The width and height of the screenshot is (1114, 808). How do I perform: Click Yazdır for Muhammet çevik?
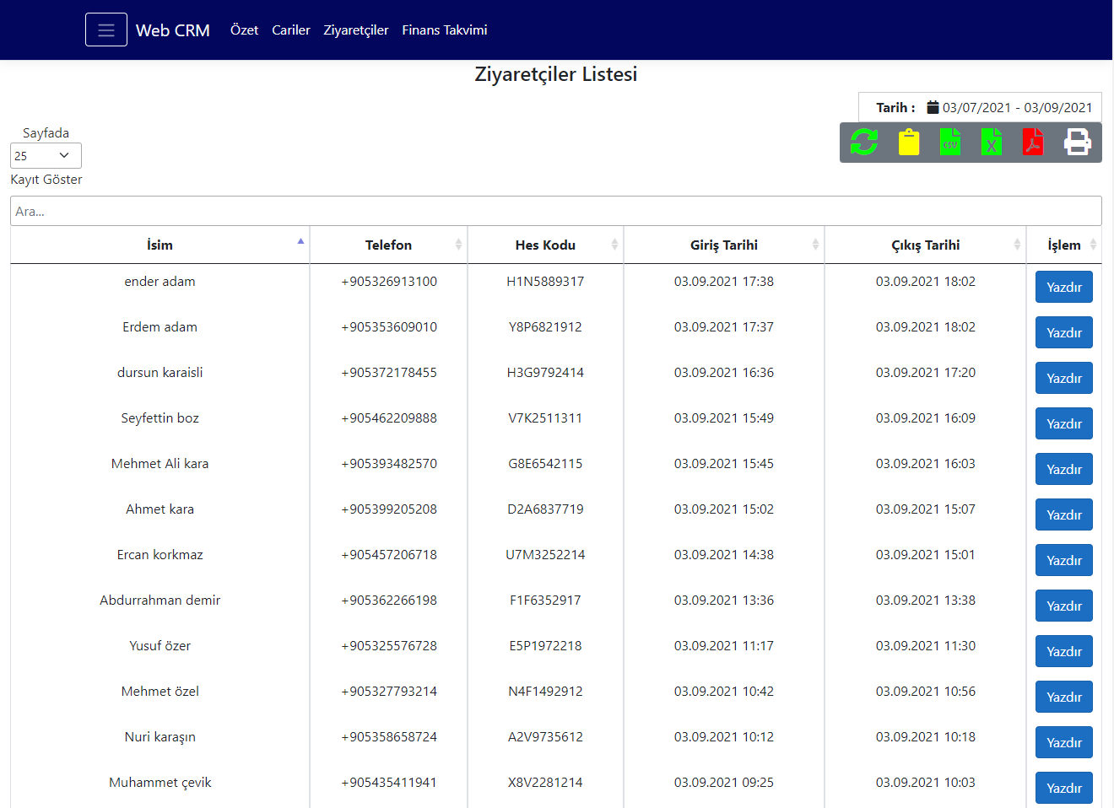1064,788
